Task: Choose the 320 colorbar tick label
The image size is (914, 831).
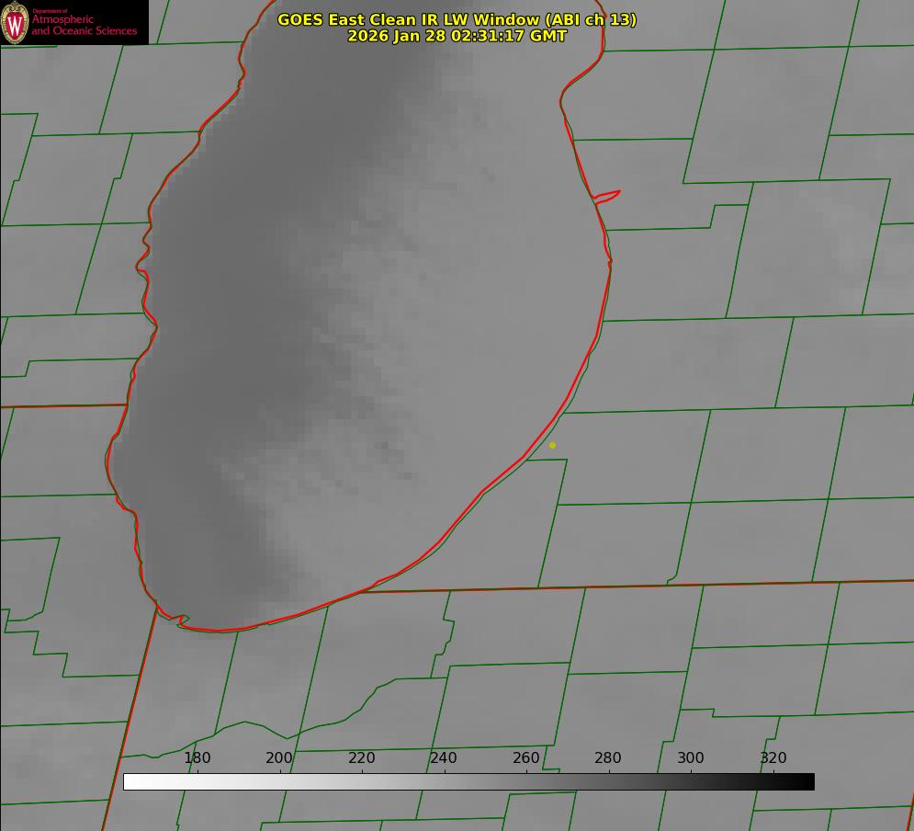Action: click(773, 757)
